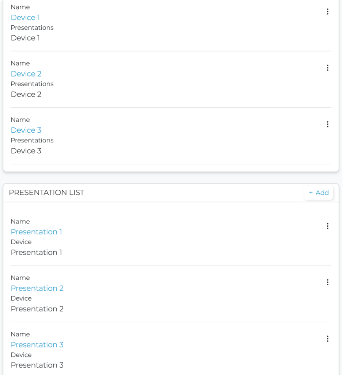Open the three-dot menu for Presentation 1
Image resolution: width=342 pixels, height=375 pixels.
click(x=327, y=226)
